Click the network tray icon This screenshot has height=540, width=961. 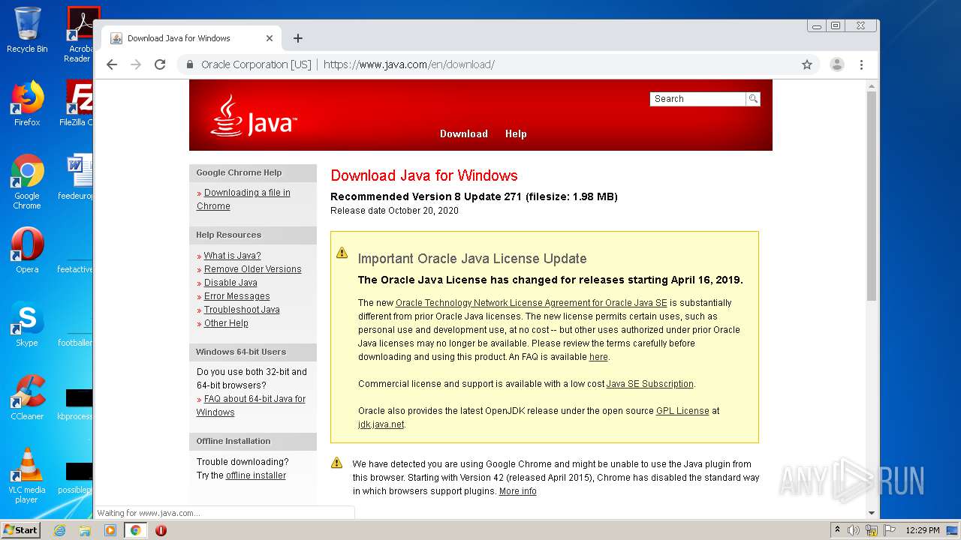pyautogui.click(x=872, y=530)
